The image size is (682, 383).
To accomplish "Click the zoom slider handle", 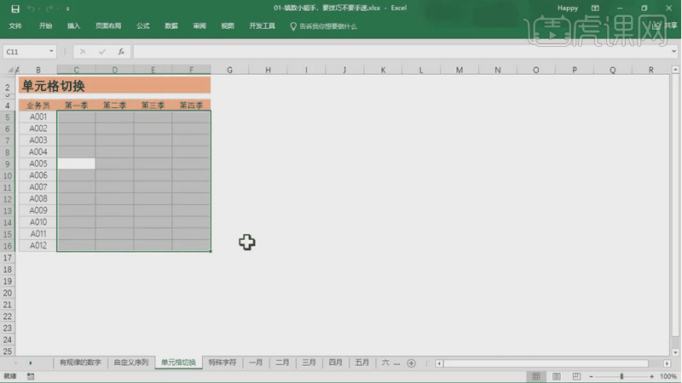I will coord(621,376).
